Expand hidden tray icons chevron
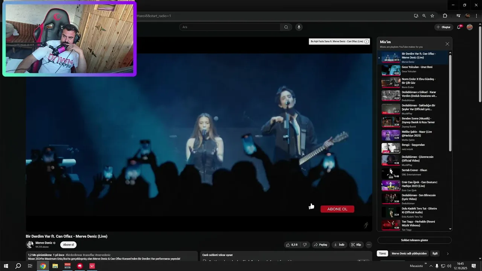This screenshot has height=271, width=482. (431, 266)
